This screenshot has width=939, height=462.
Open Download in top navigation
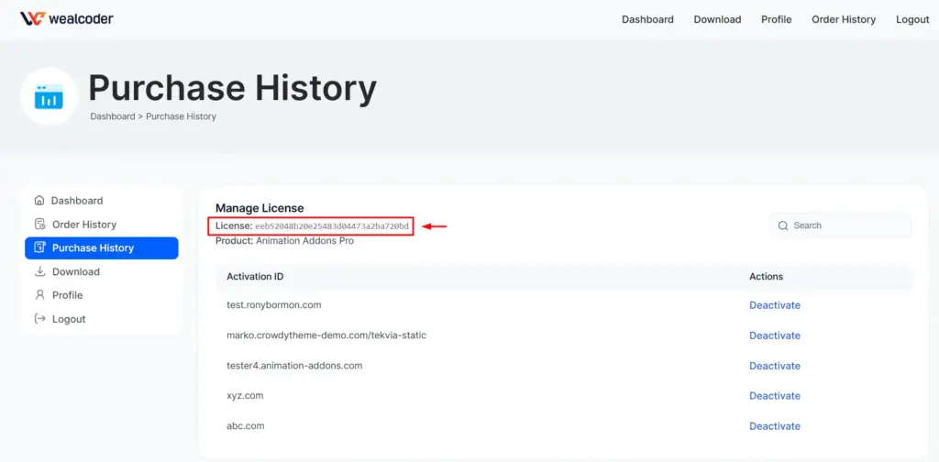point(717,19)
